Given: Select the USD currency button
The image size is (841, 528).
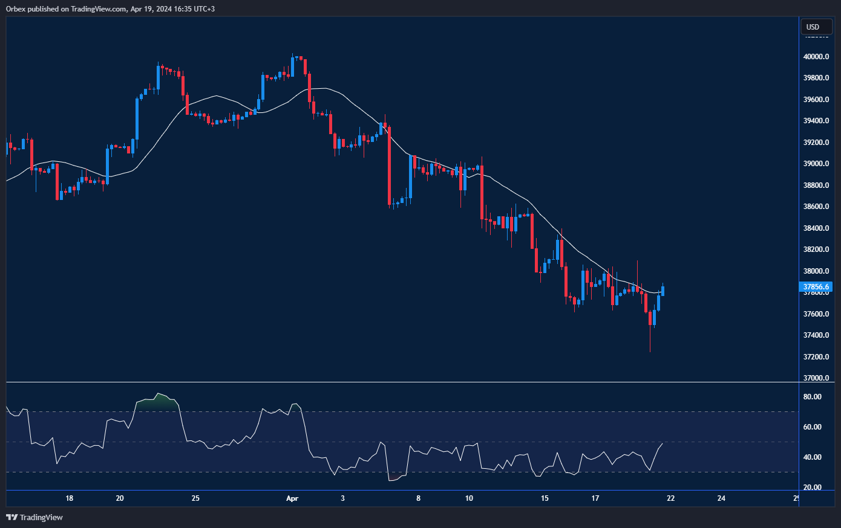Looking at the screenshot, I should tap(816, 27).
